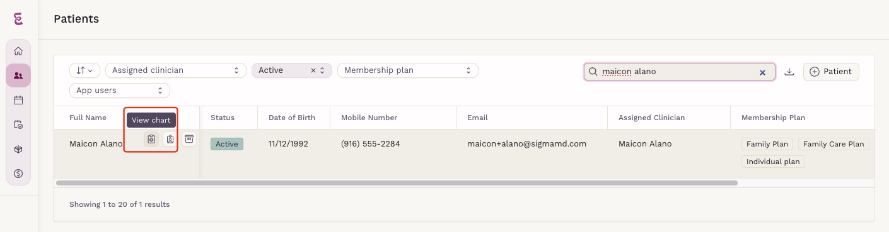Open the box package sidebar icon

pos(18,149)
